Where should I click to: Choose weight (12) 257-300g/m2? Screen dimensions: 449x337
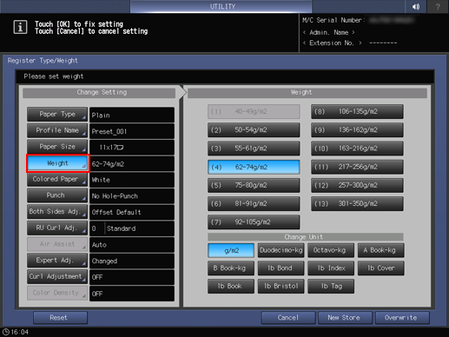click(x=357, y=185)
